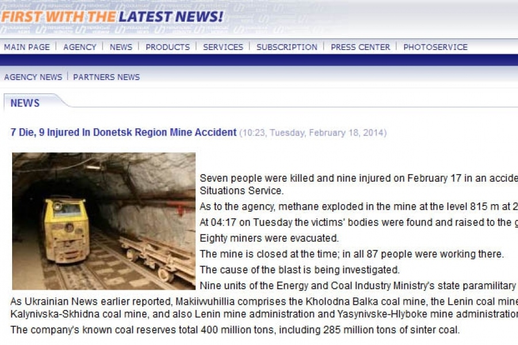The height and width of the screenshot is (345, 518).
Task: Select NEWS in the top navigation bar
Action: [x=121, y=47]
